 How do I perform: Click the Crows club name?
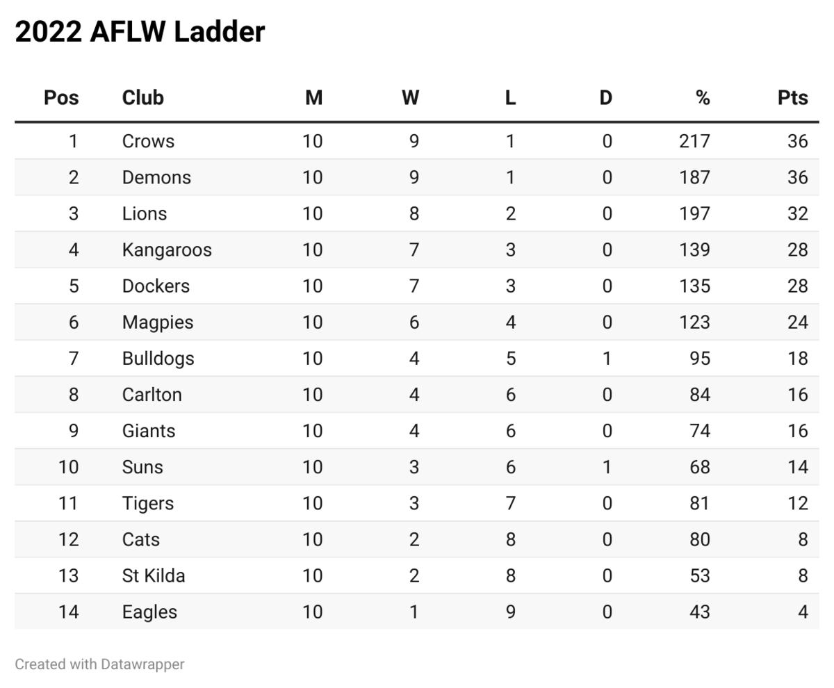pyautogui.click(x=148, y=142)
